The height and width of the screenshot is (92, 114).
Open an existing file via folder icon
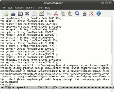point(13,13)
